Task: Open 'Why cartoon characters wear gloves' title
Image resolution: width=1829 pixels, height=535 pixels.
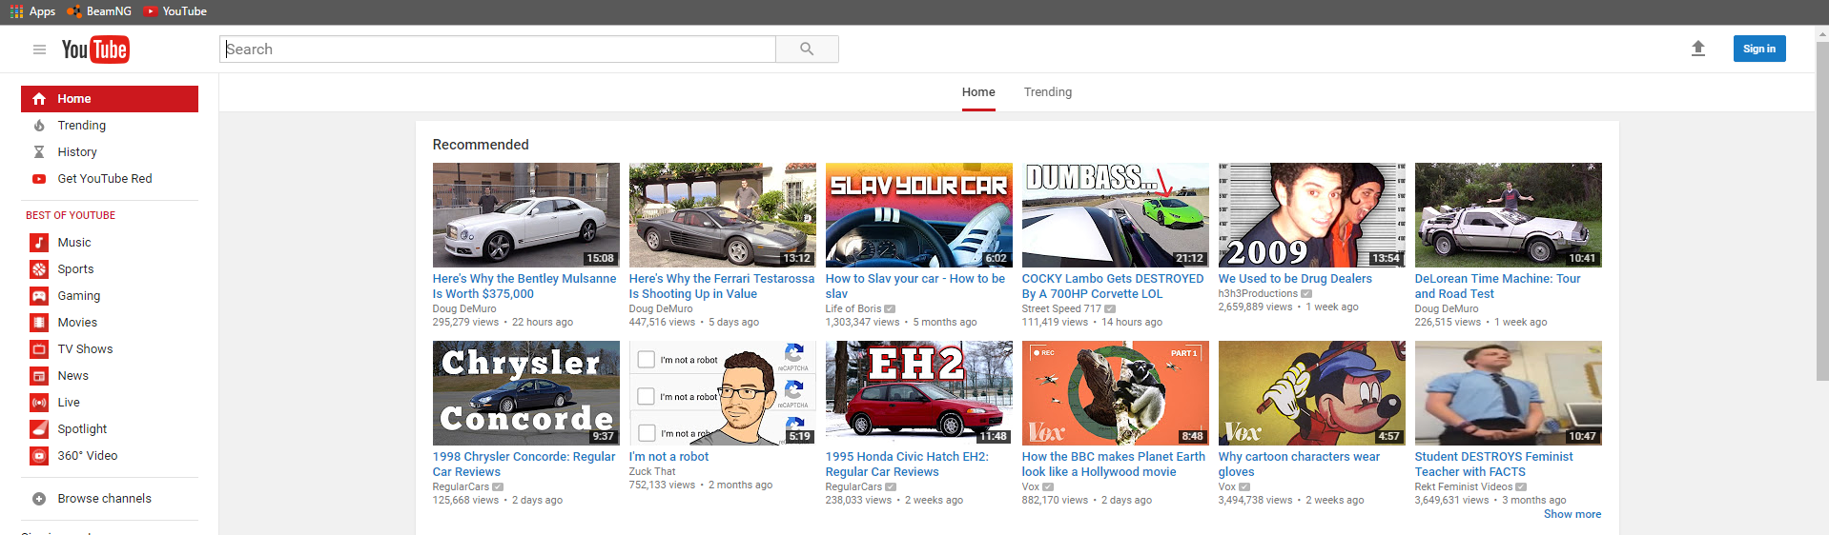Action: pyautogui.click(x=1299, y=465)
